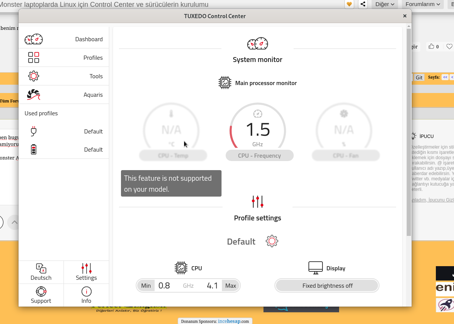Click the 4.1 maximum frequency value
Image resolution: width=454 pixels, height=324 pixels.
point(212,285)
